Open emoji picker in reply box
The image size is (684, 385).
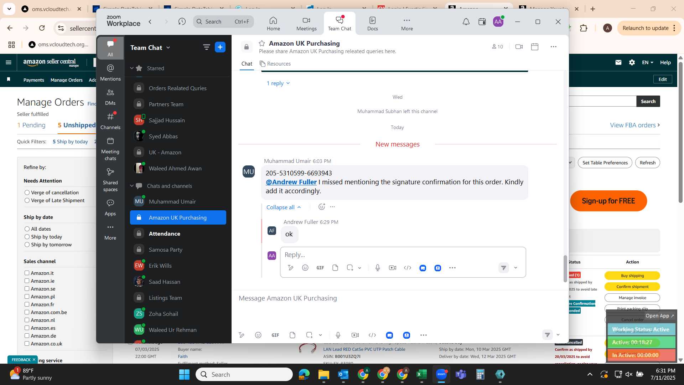(x=305, y=268)
